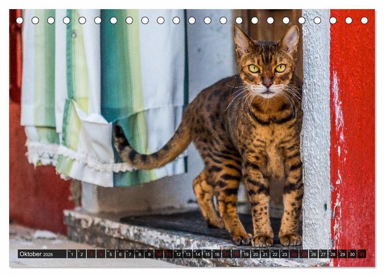Pick day 30 in the calendar row
The image size is (384, 276).
[x=352, y=254]
